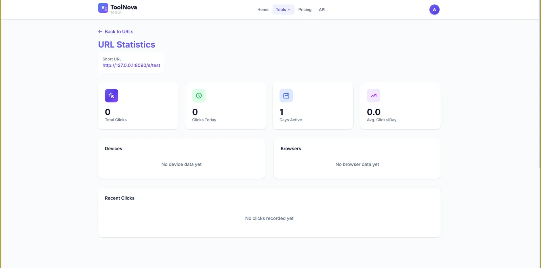Image resolution: width=541 pixels, height=268 pixels.
Task: Click the Days Active calendar icon
Action: coord(286,96)
